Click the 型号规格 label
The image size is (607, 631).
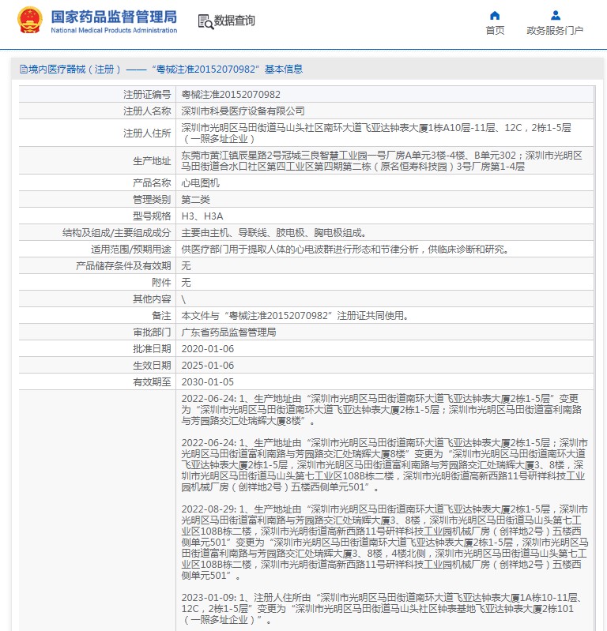(152, 216)
